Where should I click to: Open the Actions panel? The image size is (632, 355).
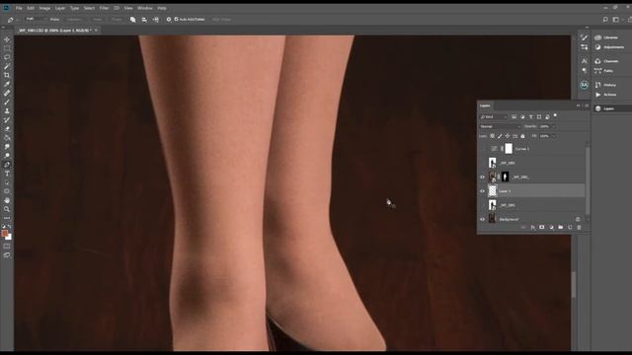point(605,95)
